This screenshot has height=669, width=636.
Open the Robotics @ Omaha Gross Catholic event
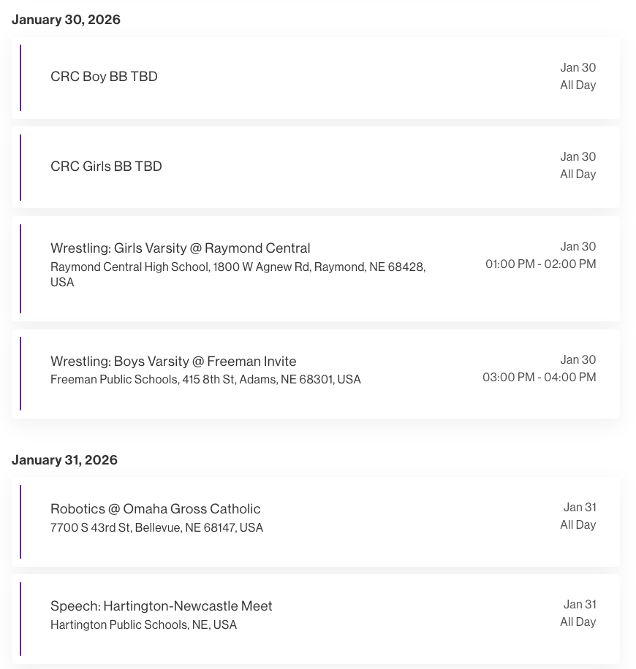point(155,509)
